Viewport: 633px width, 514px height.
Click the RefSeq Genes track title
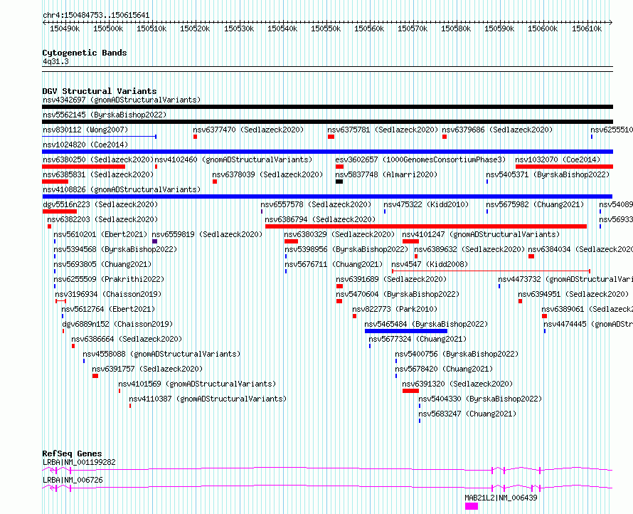click(72, 453)
